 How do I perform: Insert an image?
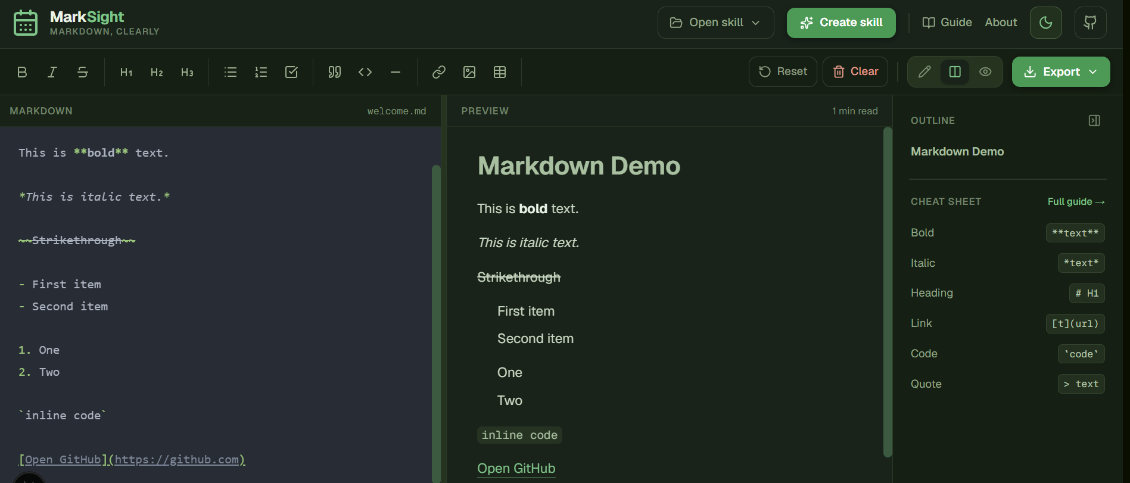(469, 72)
